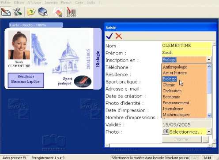Confirm entry with the blue checkmark
219x160 pixels.
(x=109, y=36)
